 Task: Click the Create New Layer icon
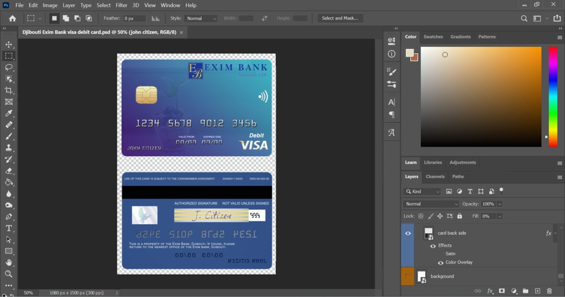point(537,291)
